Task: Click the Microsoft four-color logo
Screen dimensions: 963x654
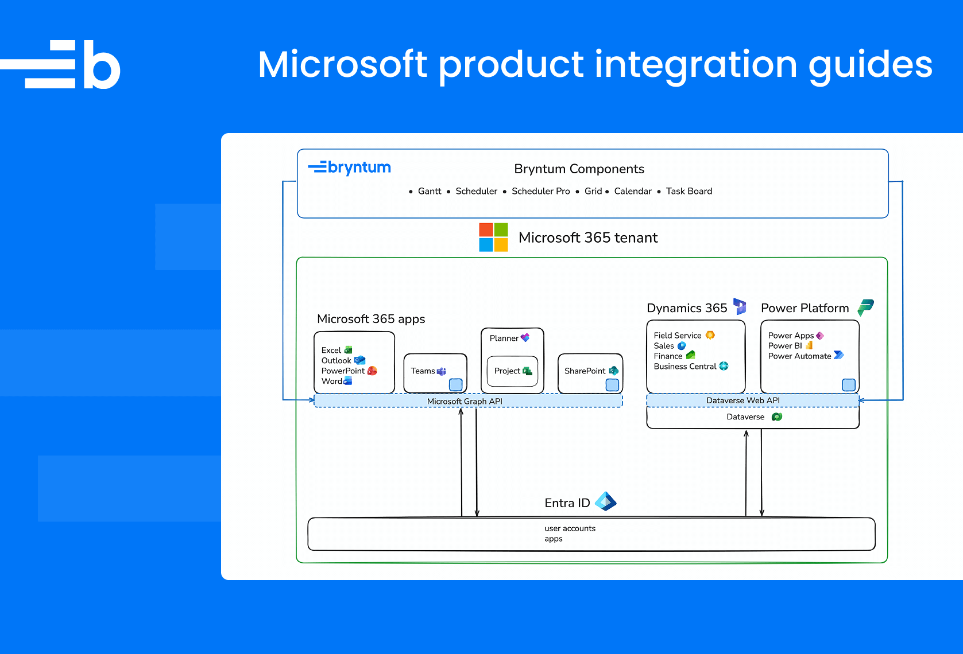Action: click(493, 237)
